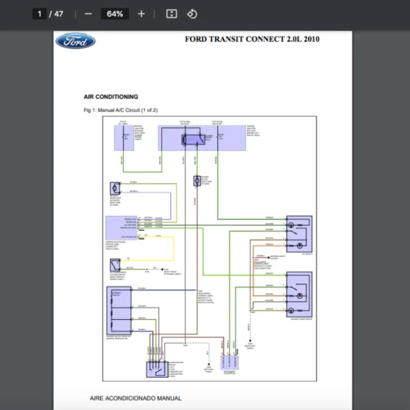Click the blower motor symbol at the left
This screenshot has height=410, width=410.
(x=114, y=187)
